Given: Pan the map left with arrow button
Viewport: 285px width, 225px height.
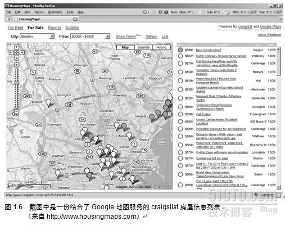Looking at the screenshot, I should point(11,53).
